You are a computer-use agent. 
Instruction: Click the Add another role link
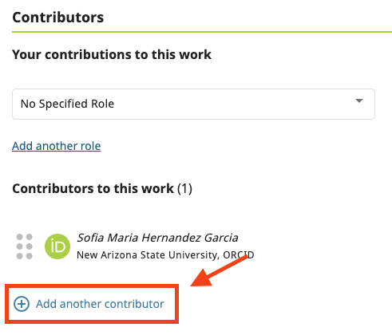(57, 146)
